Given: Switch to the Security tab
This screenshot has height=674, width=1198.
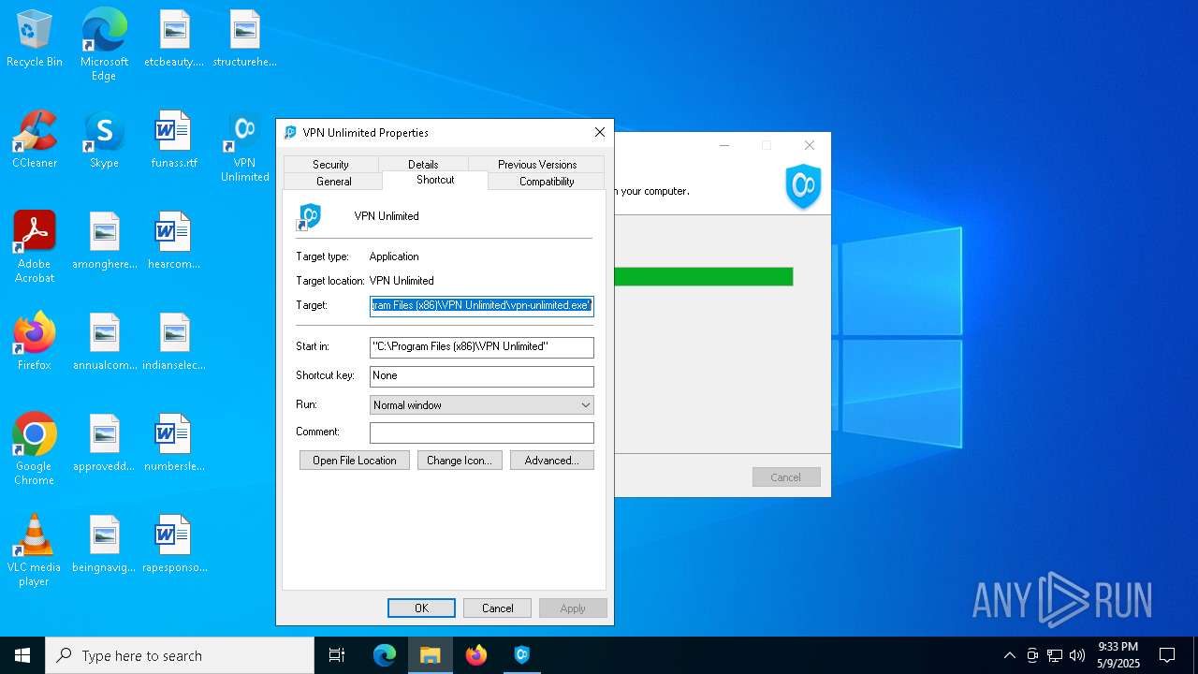Looking at the screenshot, I should click(330, 164).
